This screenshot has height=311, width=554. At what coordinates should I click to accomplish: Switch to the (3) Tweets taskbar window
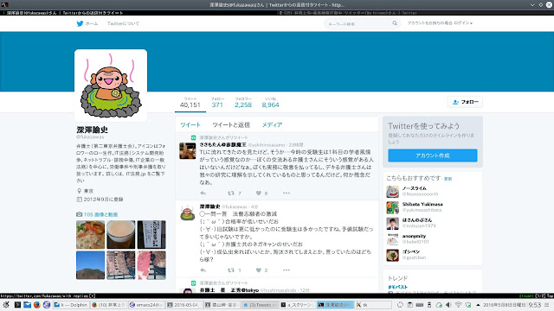point(260,305)
